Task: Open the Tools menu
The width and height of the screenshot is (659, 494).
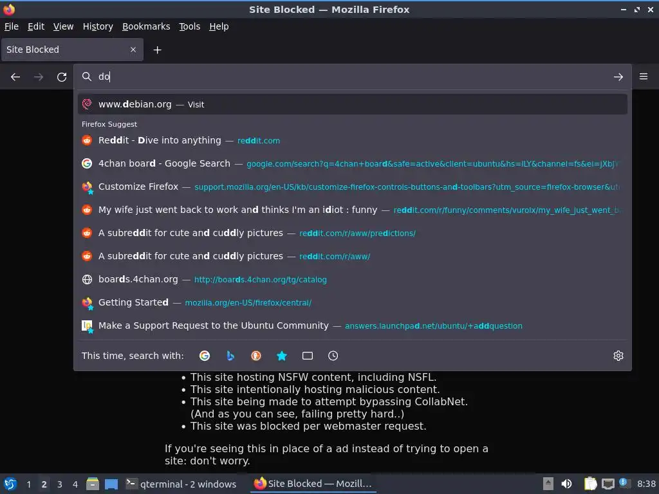Action: click(190, 26)
